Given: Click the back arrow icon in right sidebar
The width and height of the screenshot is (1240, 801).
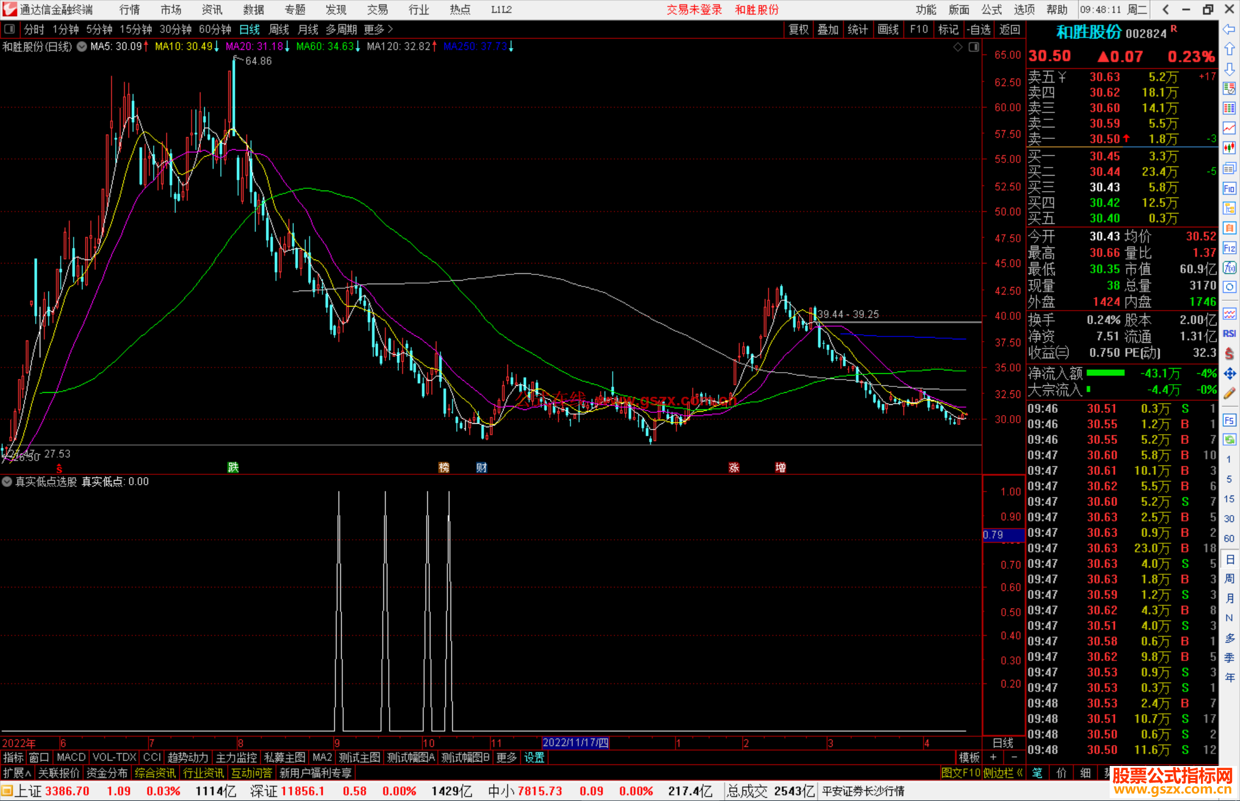Looking at the screenshot, I should [1229, 29].
